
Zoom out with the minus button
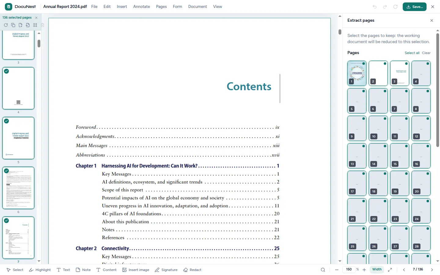tap(337, 270)
